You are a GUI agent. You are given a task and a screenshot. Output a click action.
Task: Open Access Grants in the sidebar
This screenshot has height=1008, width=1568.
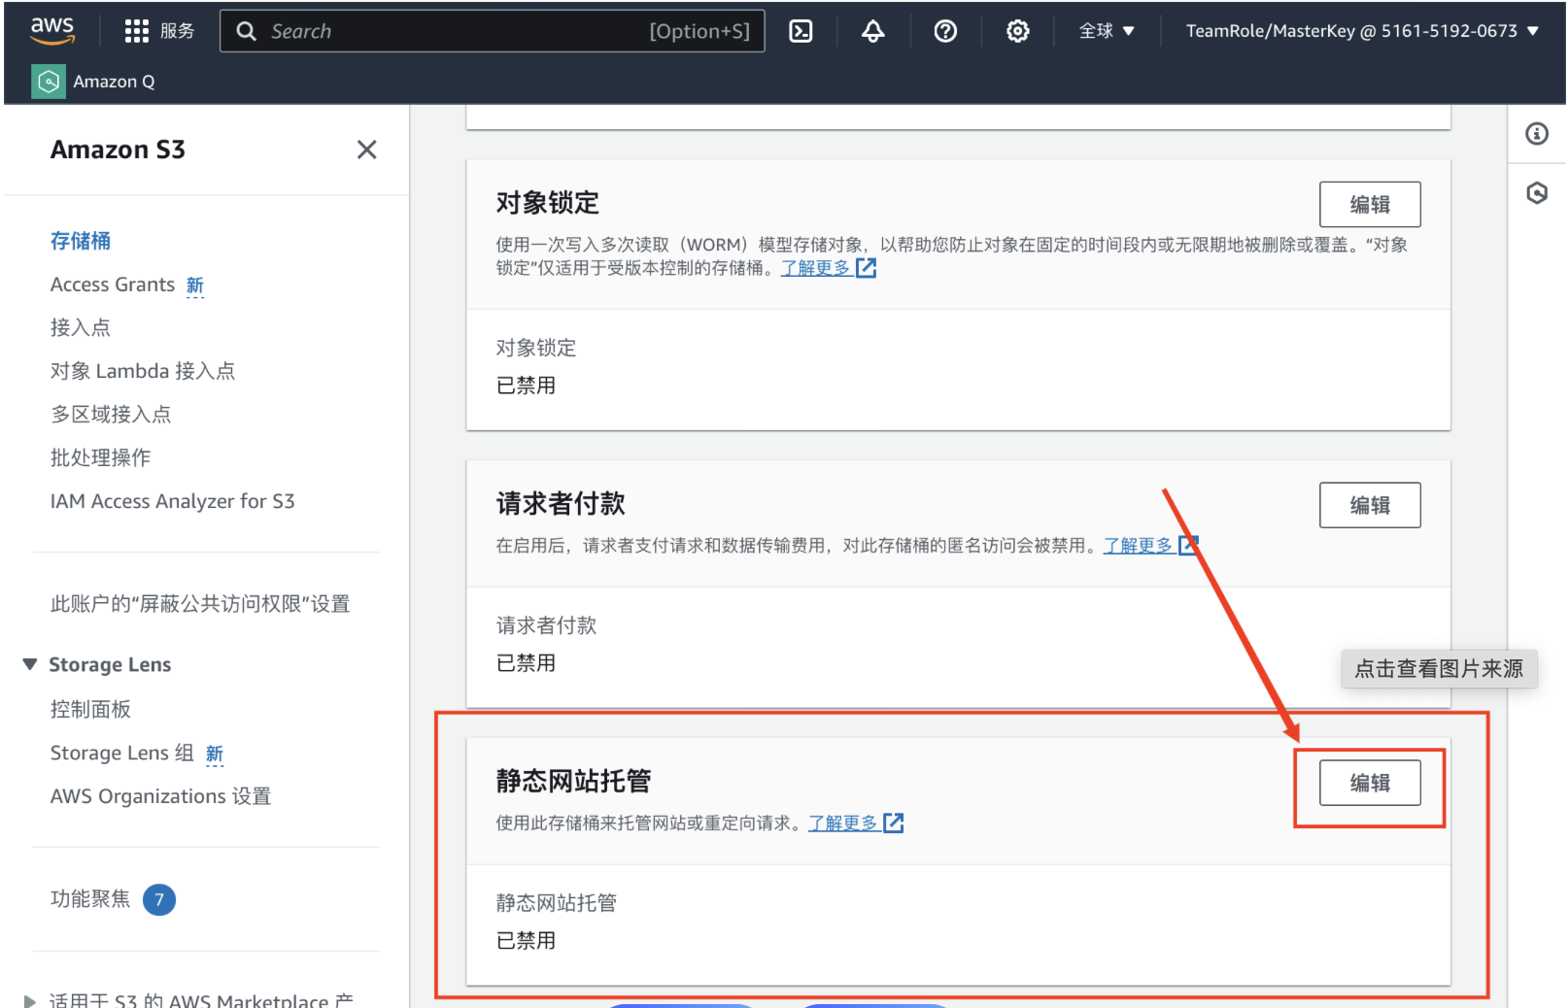(113, 285)
